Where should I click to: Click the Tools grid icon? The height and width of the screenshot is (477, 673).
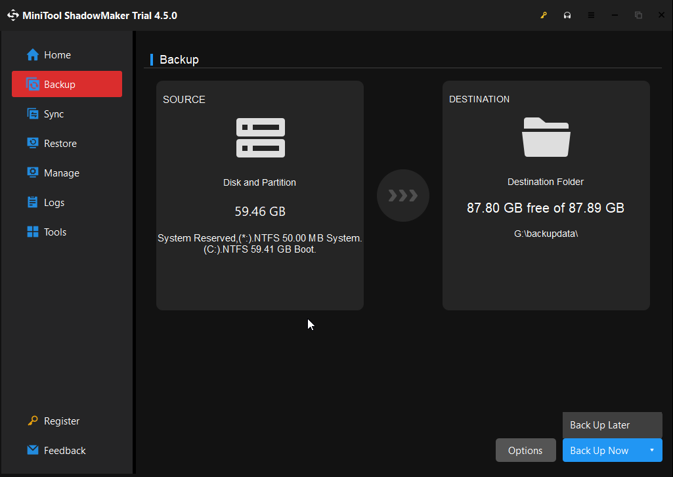click(x=33, y=232)
